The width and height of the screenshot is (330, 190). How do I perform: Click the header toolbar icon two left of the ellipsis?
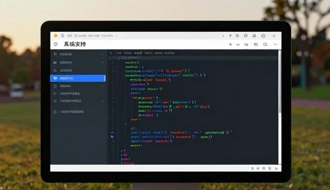click(x=256, y=44)
